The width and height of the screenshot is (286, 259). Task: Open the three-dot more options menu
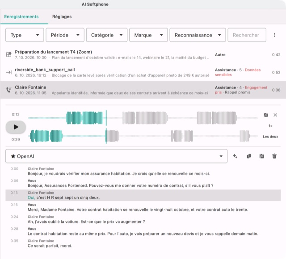pyautogui.click(x=274, y=35)
